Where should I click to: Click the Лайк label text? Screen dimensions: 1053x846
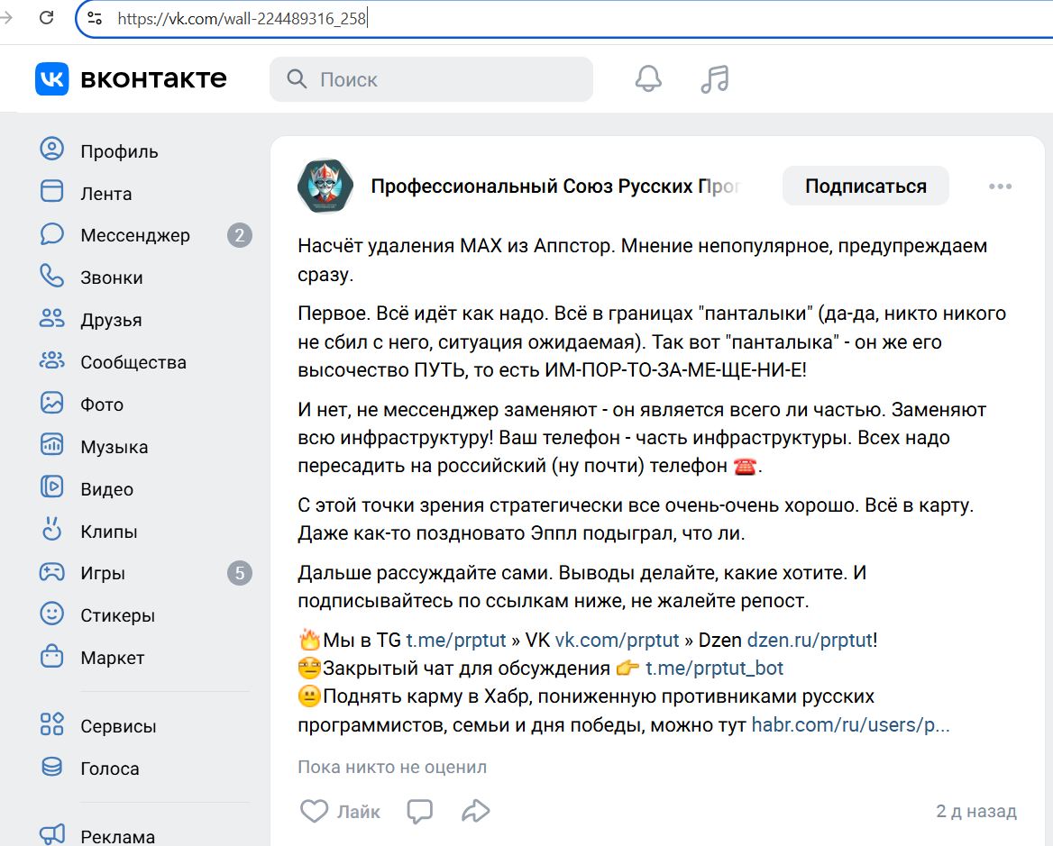tap(359, 812)
